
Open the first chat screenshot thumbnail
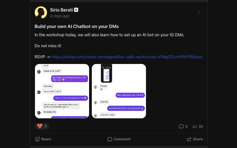[x=62, y=91]
